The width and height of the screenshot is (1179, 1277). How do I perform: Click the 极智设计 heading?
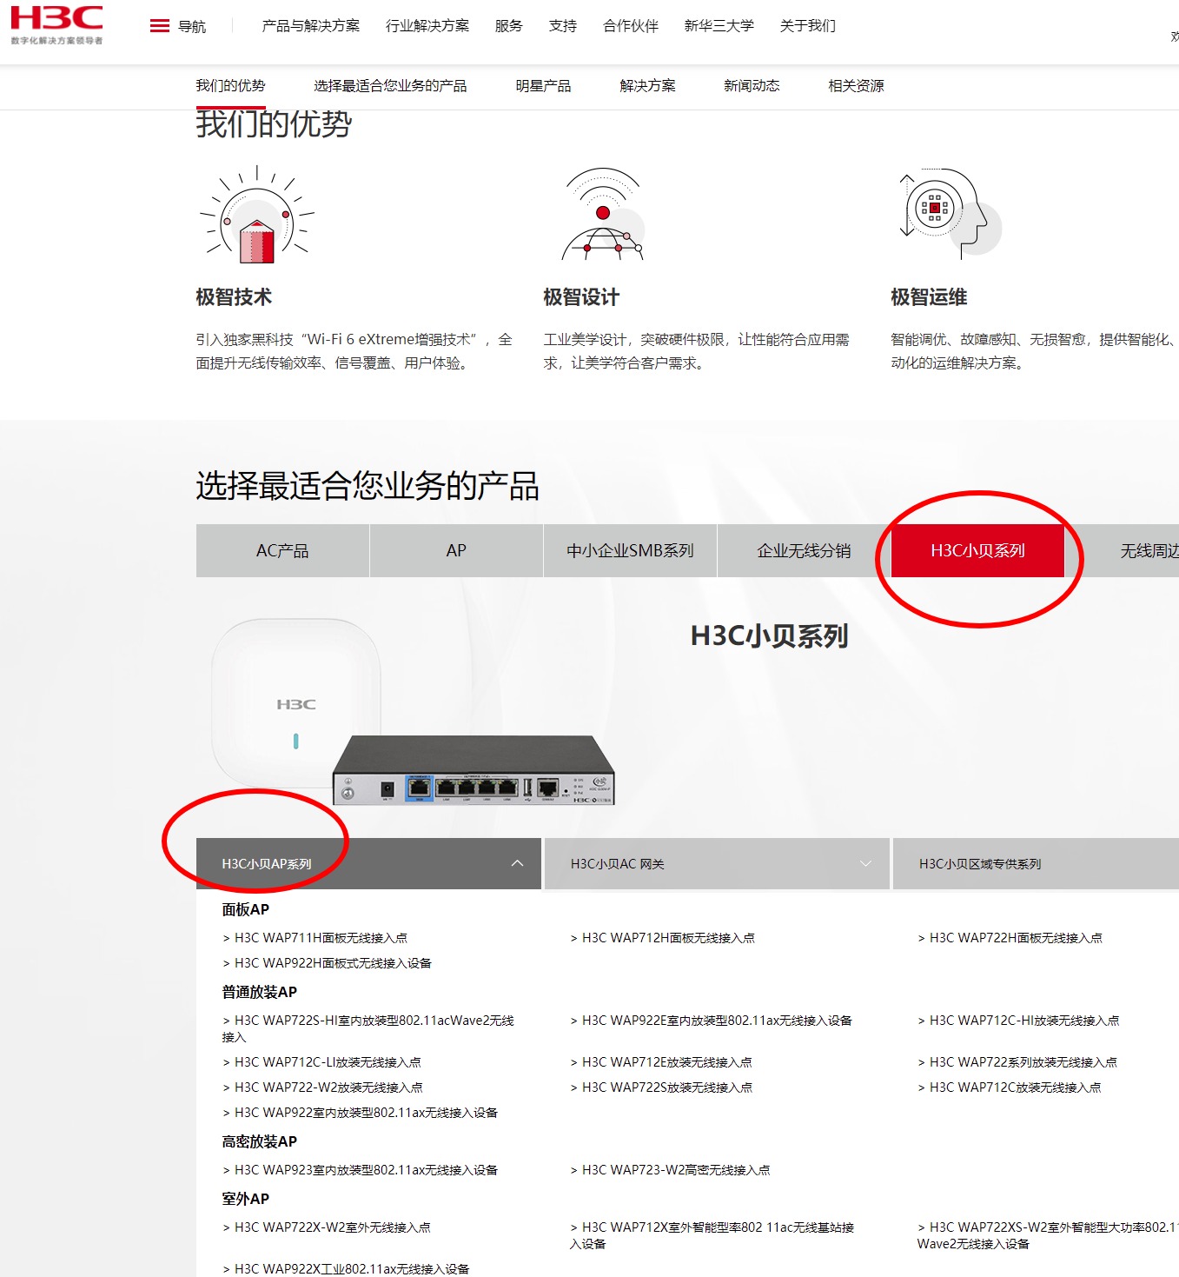click(x=581, y=297)
